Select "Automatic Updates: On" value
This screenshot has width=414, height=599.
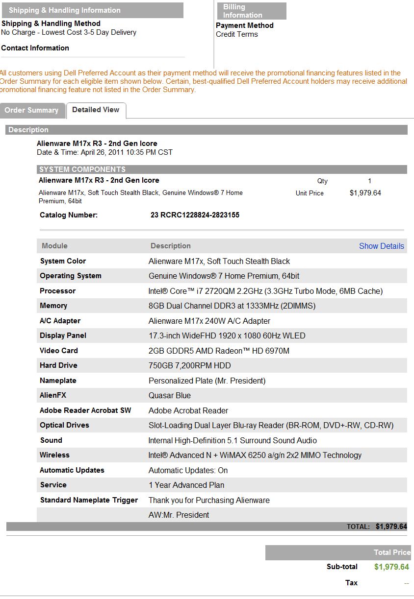point(188,471)
